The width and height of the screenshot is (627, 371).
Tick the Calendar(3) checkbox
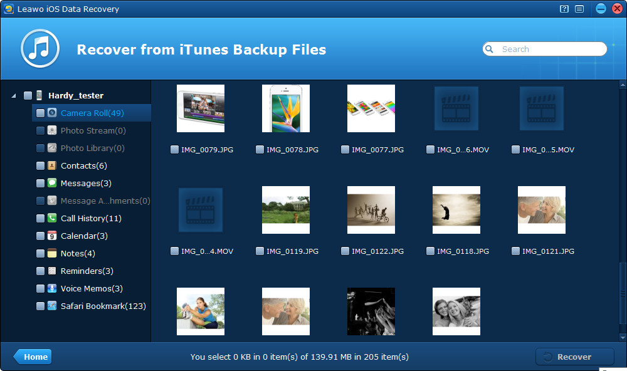tap(40, 236)
